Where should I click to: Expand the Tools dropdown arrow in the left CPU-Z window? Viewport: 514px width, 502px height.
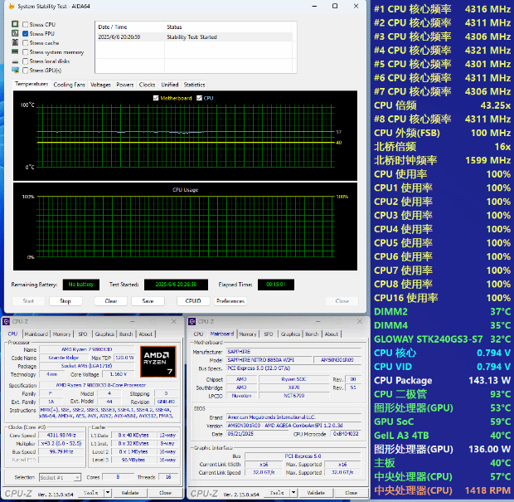(108, 493)
